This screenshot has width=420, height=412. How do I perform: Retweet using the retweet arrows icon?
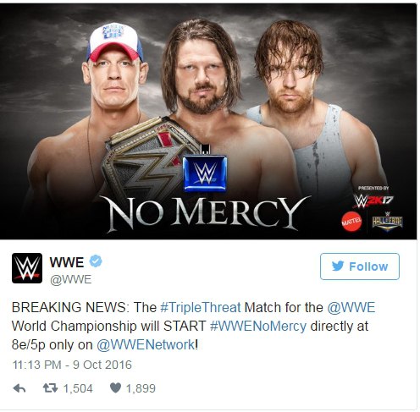(x=50, y=388)
